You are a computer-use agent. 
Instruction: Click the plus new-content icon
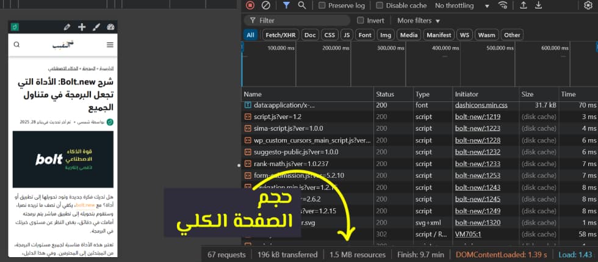click(82, 27)
